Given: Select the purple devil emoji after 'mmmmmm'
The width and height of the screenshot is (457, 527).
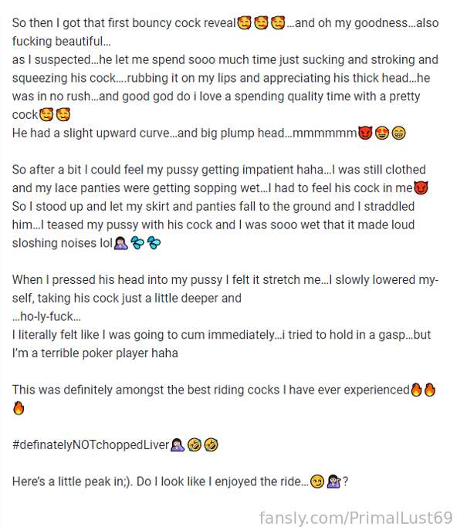Looking at the screenshot, I should point(365,133).
